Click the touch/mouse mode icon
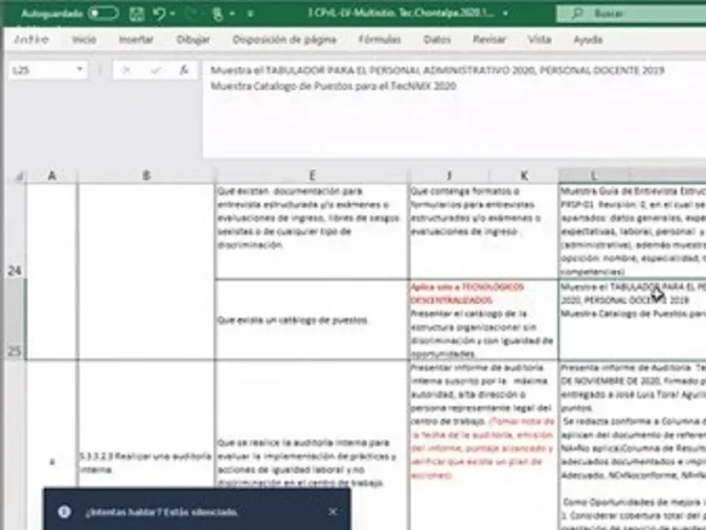The width and height of the screenshot is (706, 530). pos(218,14)
